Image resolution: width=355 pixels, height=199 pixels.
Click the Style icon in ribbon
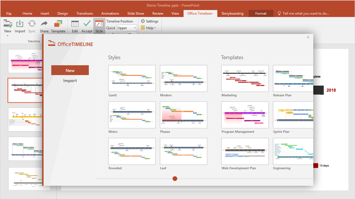99,24
